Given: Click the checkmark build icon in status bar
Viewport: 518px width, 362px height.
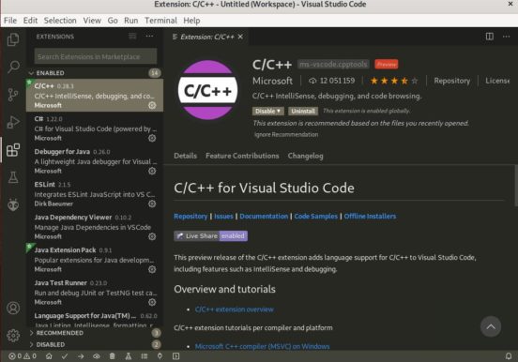Looking at the screenshot, I should (65, 356).
